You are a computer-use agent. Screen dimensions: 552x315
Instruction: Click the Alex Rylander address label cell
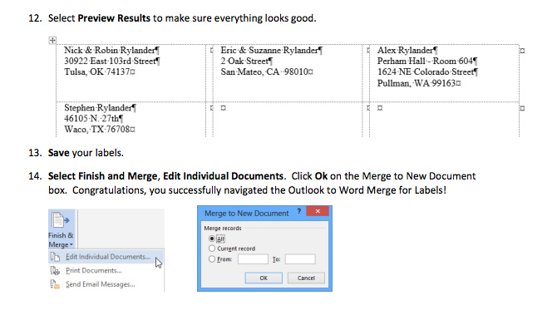point(444,73)
